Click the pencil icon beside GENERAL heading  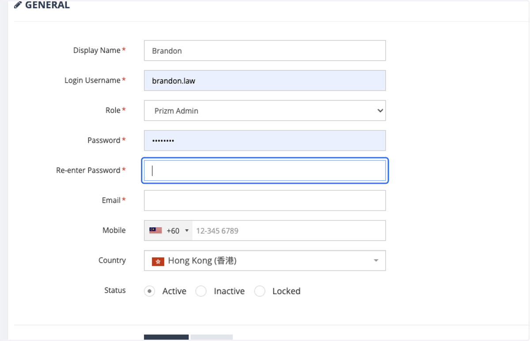(18, 5)
